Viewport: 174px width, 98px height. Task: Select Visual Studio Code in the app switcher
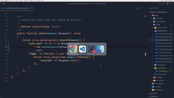[x=82, y=49]
